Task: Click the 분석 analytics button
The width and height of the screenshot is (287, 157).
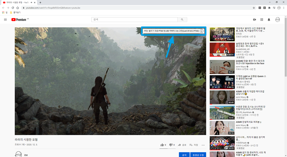Action: pyautogui.click(x=184, y=155)
